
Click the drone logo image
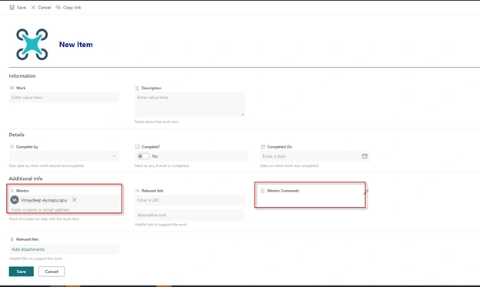pyautogui.click(x=32, y=45)
